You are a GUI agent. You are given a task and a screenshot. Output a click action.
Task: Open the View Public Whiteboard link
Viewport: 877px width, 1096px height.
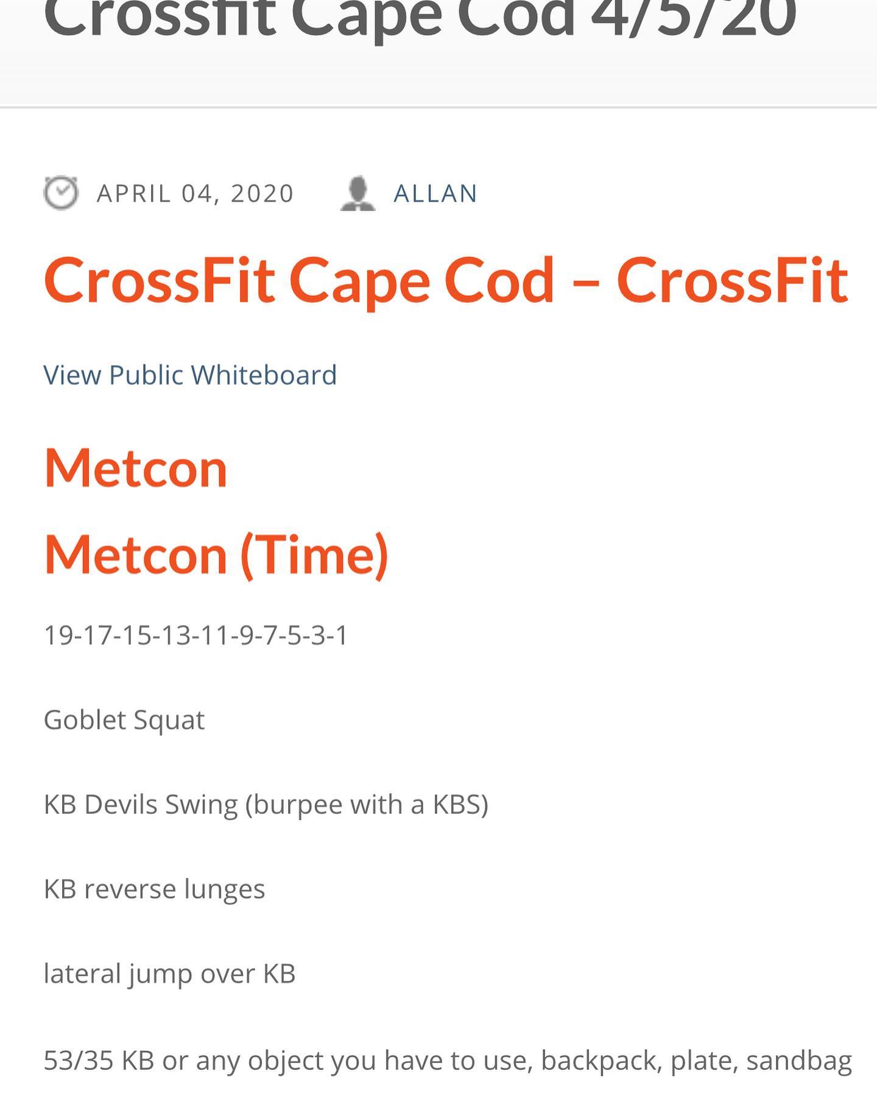click(190, 375)
